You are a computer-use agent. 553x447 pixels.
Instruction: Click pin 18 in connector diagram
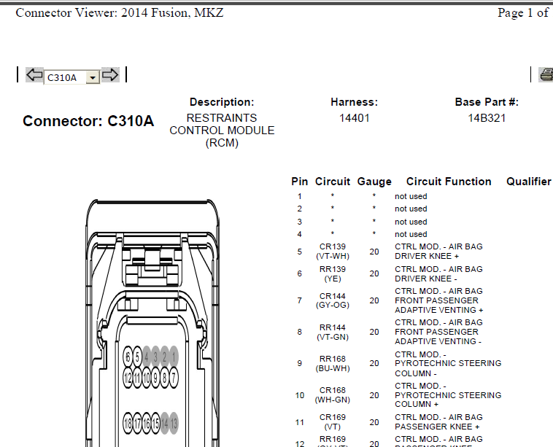[x=128, y=423]
